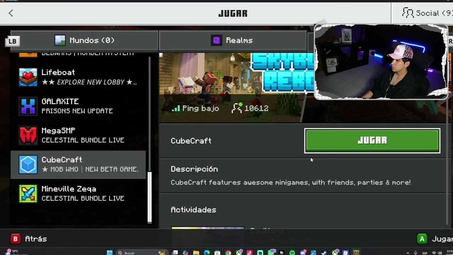Click the Actividades heading
The height and width of the screenshot is (255, 453).
[193, 210]
